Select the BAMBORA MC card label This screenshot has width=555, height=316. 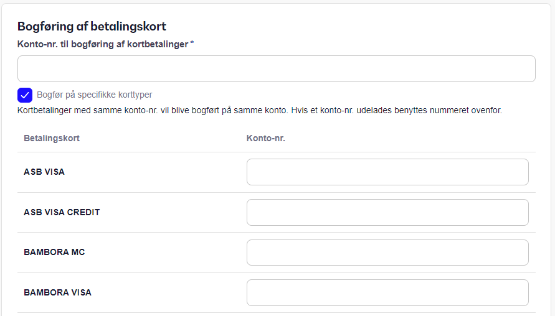point(54,252)
